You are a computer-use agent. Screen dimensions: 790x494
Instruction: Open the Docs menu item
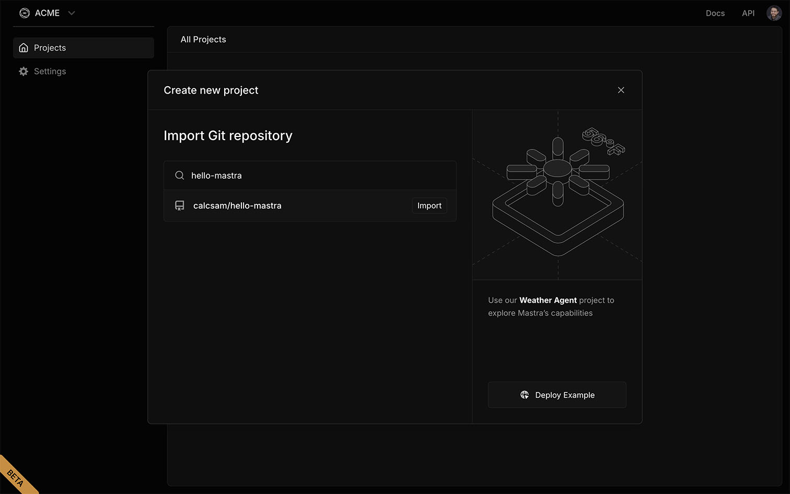tap(715, 13)
